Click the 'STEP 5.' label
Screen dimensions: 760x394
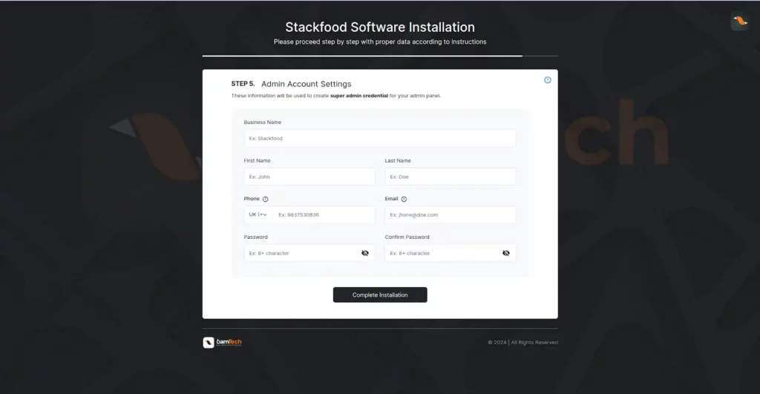[x=243, y=84]
